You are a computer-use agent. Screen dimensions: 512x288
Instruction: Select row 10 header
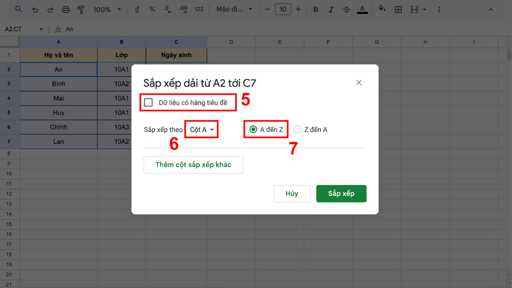9,173
